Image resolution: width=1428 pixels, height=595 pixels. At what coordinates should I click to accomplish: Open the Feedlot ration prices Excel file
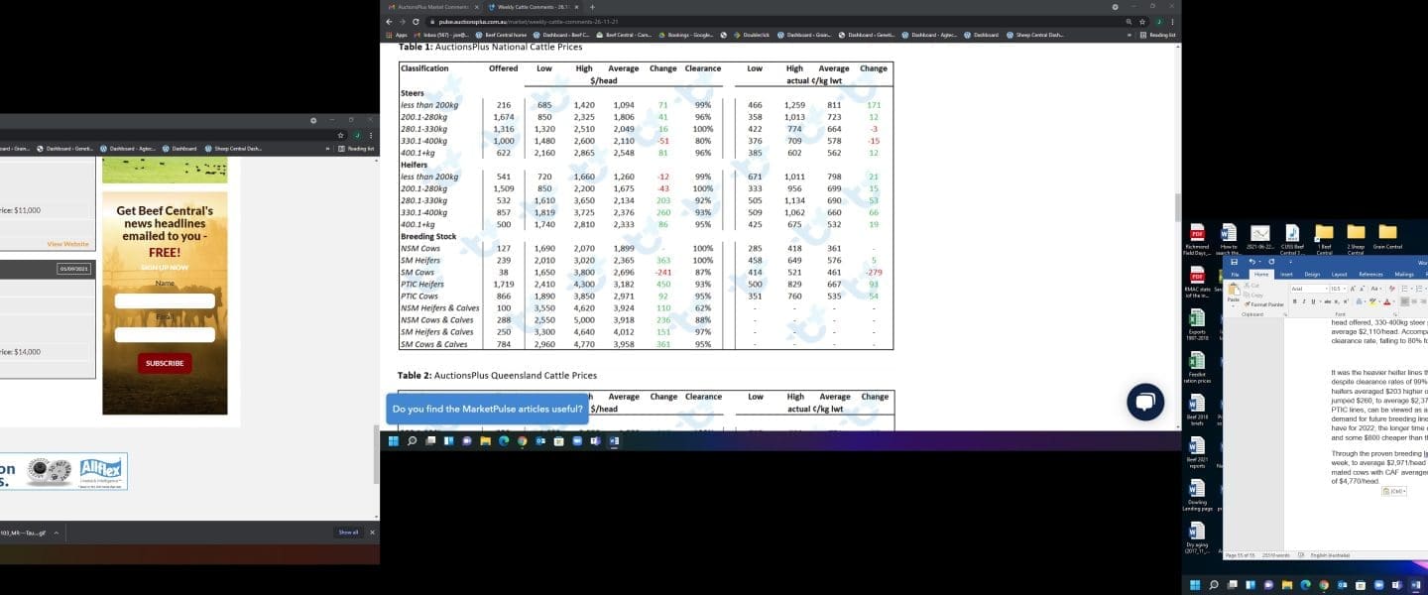tap(1197, 368)
